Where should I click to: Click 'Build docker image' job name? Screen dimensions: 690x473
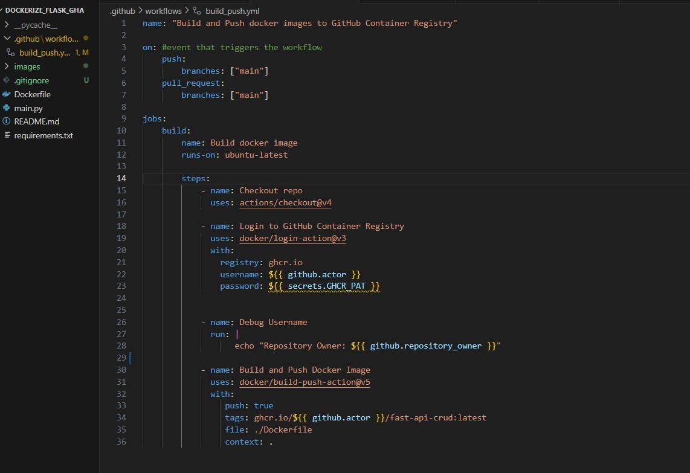pyautogui.click(x=254, y=143)
